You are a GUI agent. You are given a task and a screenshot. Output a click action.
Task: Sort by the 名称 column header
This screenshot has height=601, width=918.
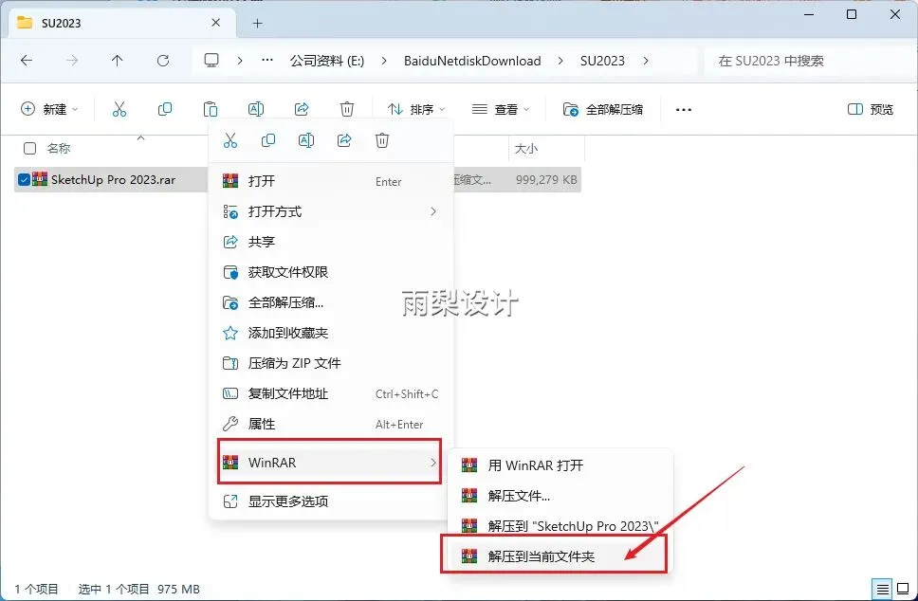[x=59, y=149]
